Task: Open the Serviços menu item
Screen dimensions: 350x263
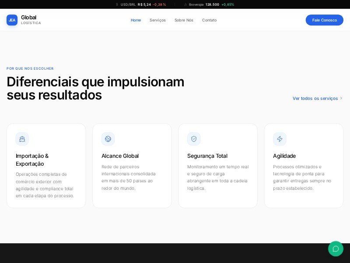Action: (157, 20)
